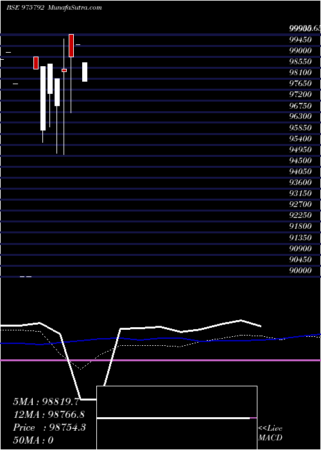Click the 12MA : 98766.8 readout

point(49,415)
